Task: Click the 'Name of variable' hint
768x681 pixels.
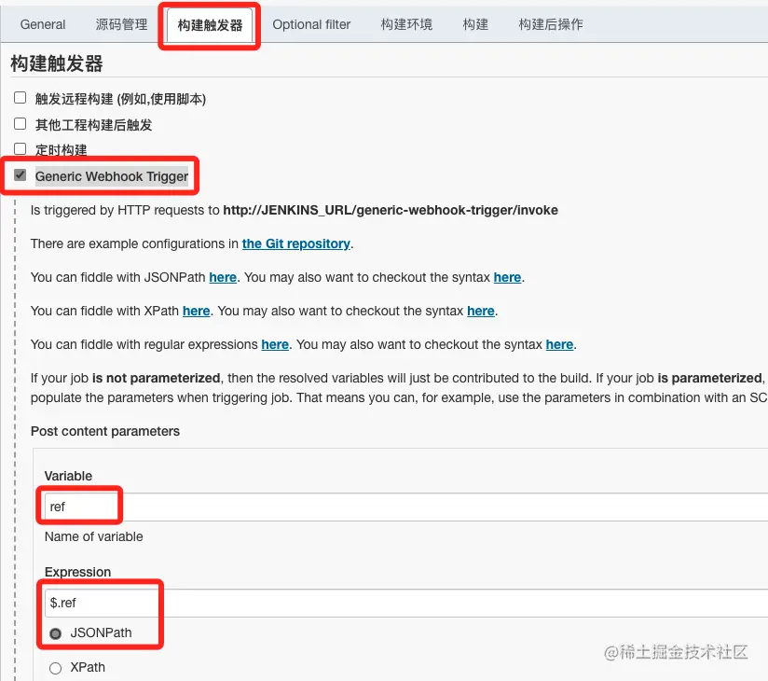Action: [x=94, y=536]
